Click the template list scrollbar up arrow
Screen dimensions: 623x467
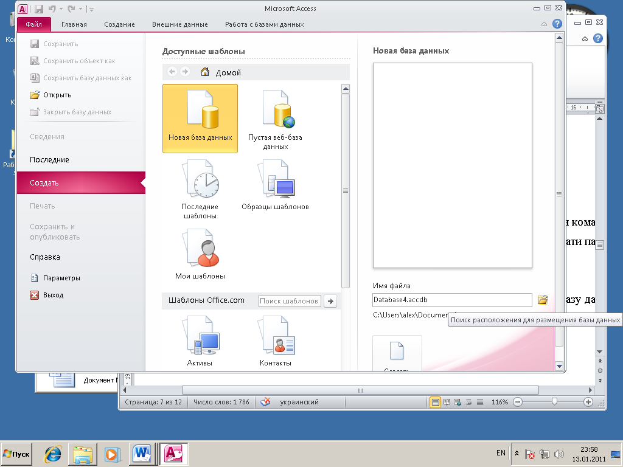(346, 89)
